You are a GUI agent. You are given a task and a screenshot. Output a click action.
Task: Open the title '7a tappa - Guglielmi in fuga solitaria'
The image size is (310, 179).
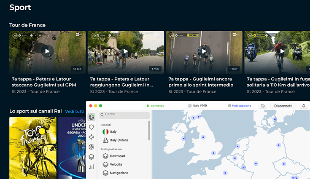(x=278, y=82)
